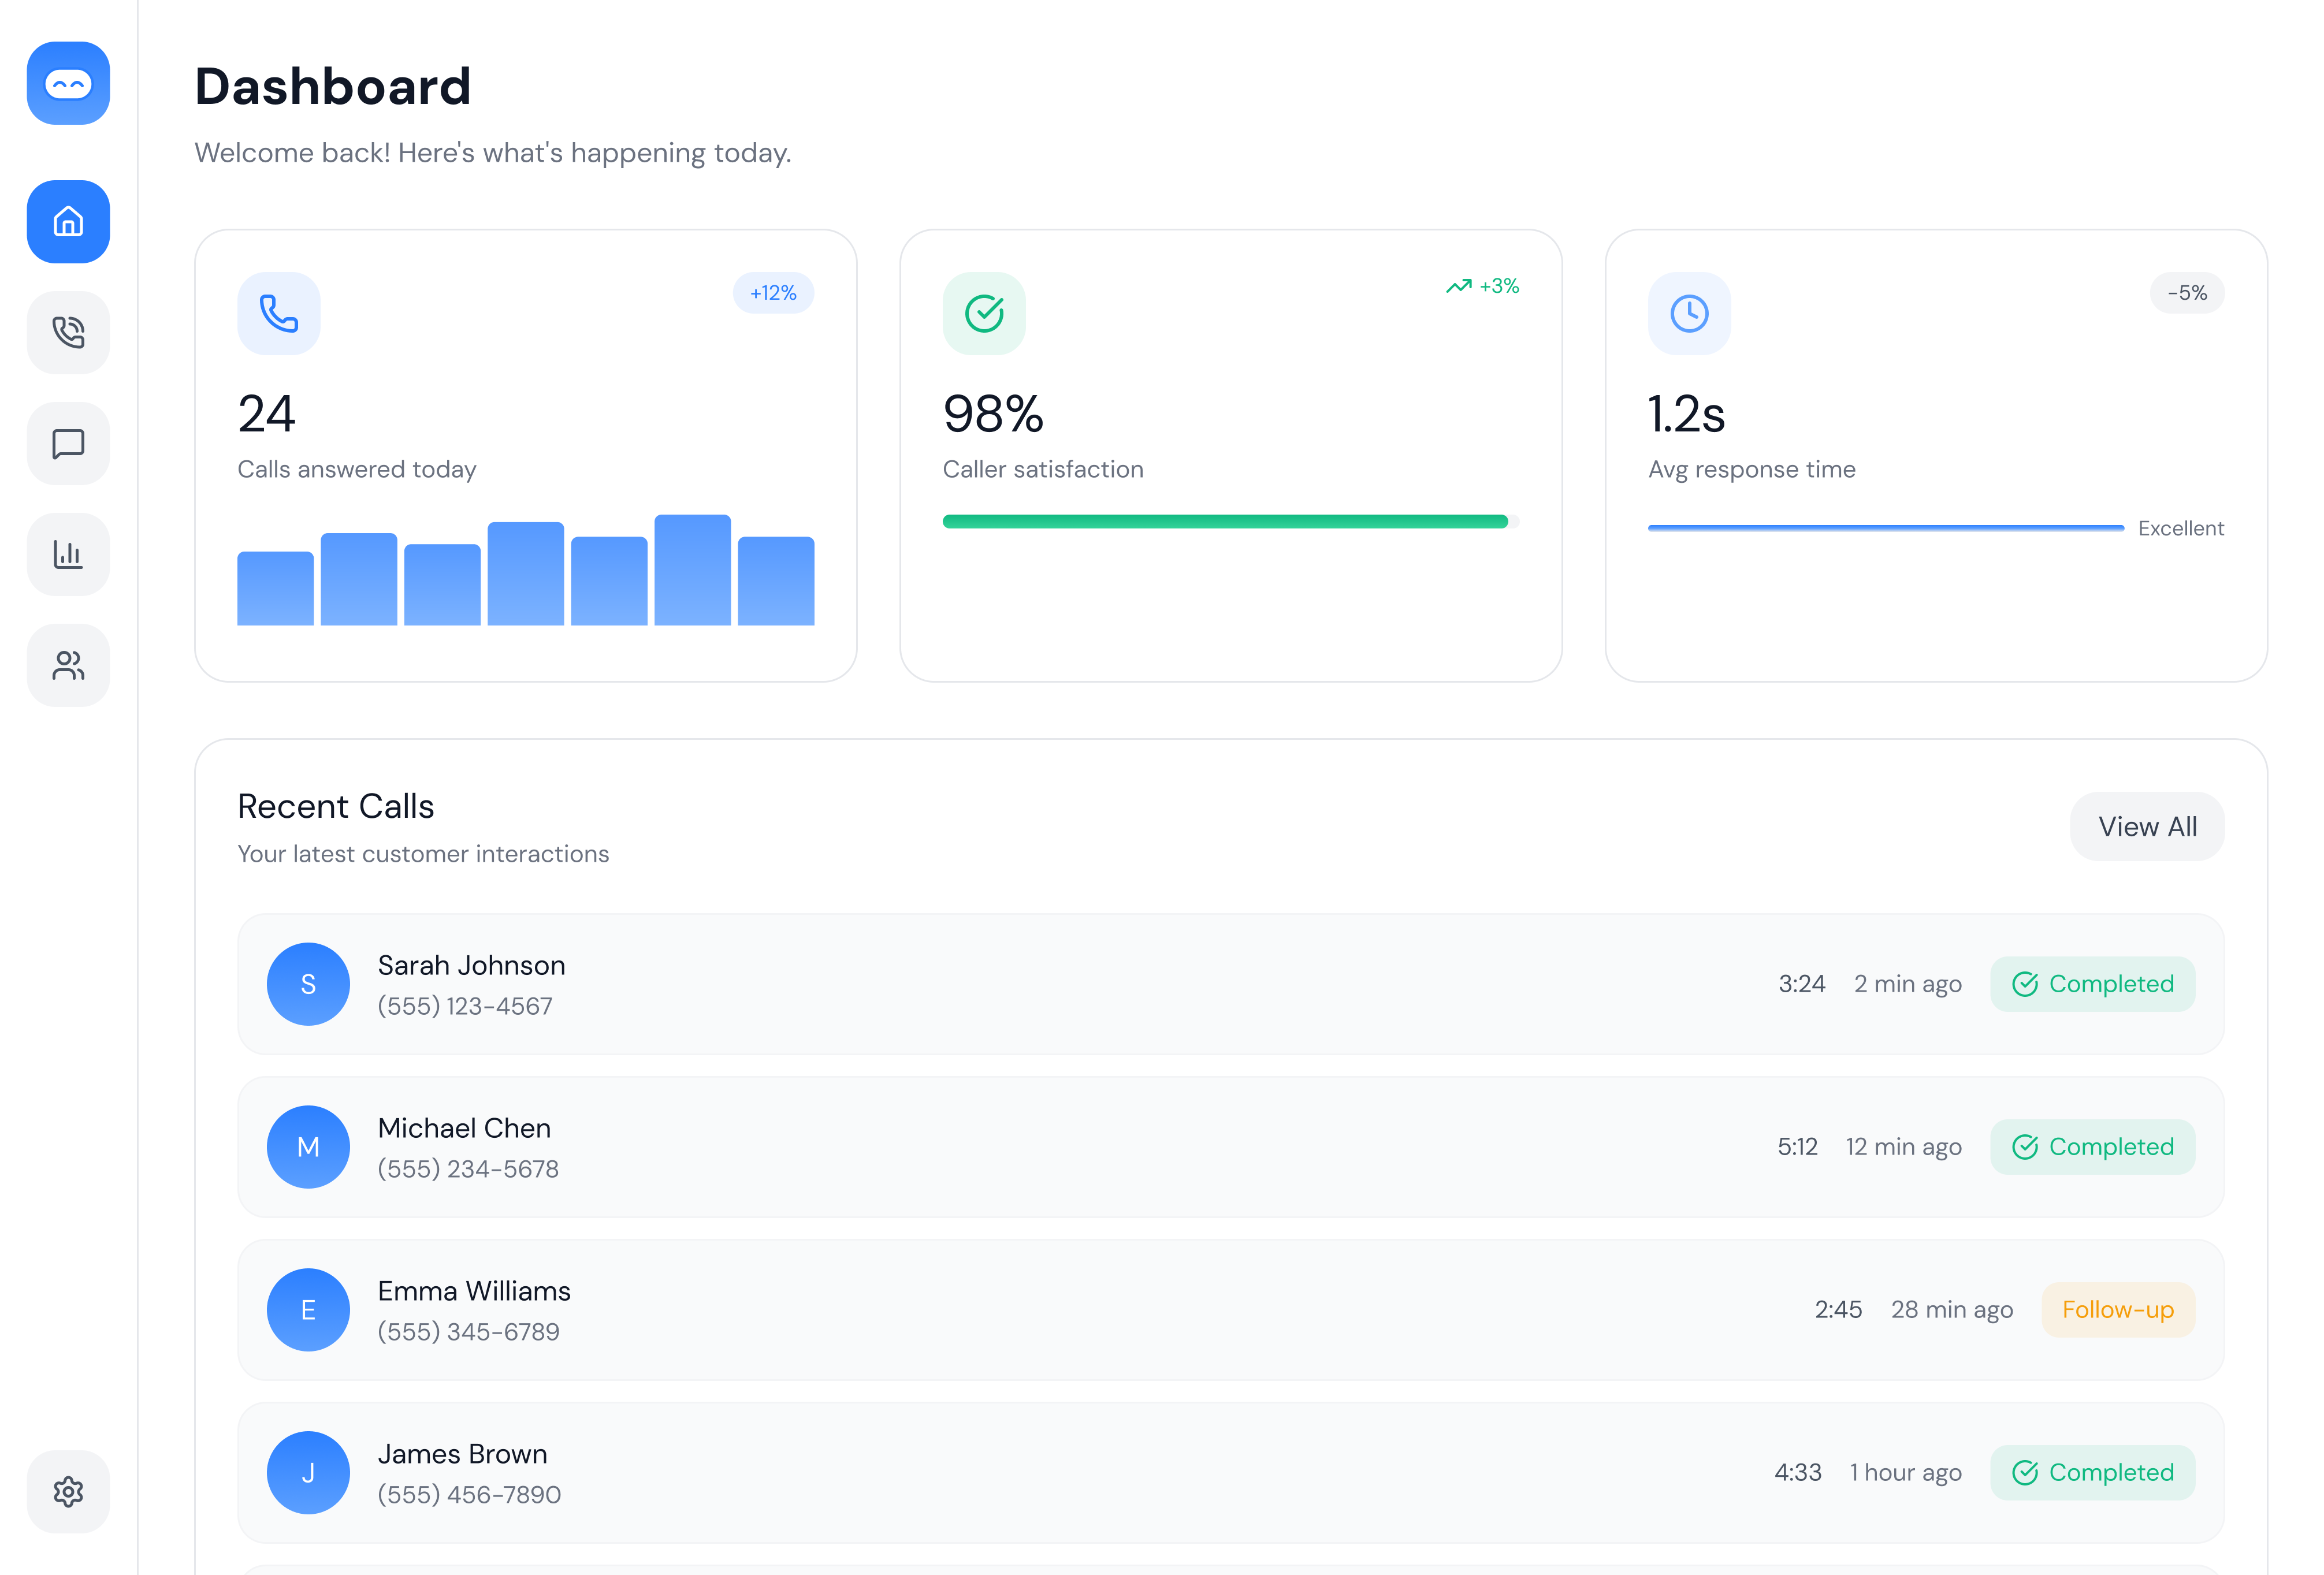Open Settings via the gear icon
Screen dimensions: 2324x1575
pos(68,1491)
